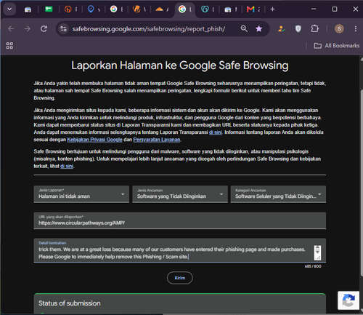
Task: Go forward to next page
Action: tap(28, 29)
